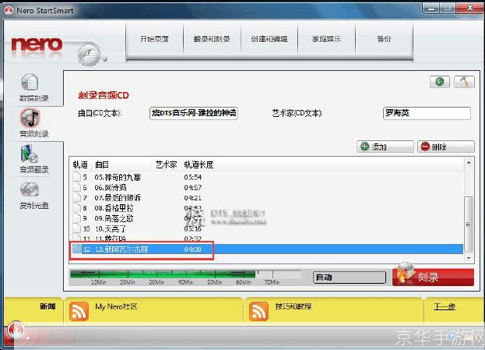Open the 技巧和教程 RSS feed icon
The image size is (485, 350).
[258, 311]
